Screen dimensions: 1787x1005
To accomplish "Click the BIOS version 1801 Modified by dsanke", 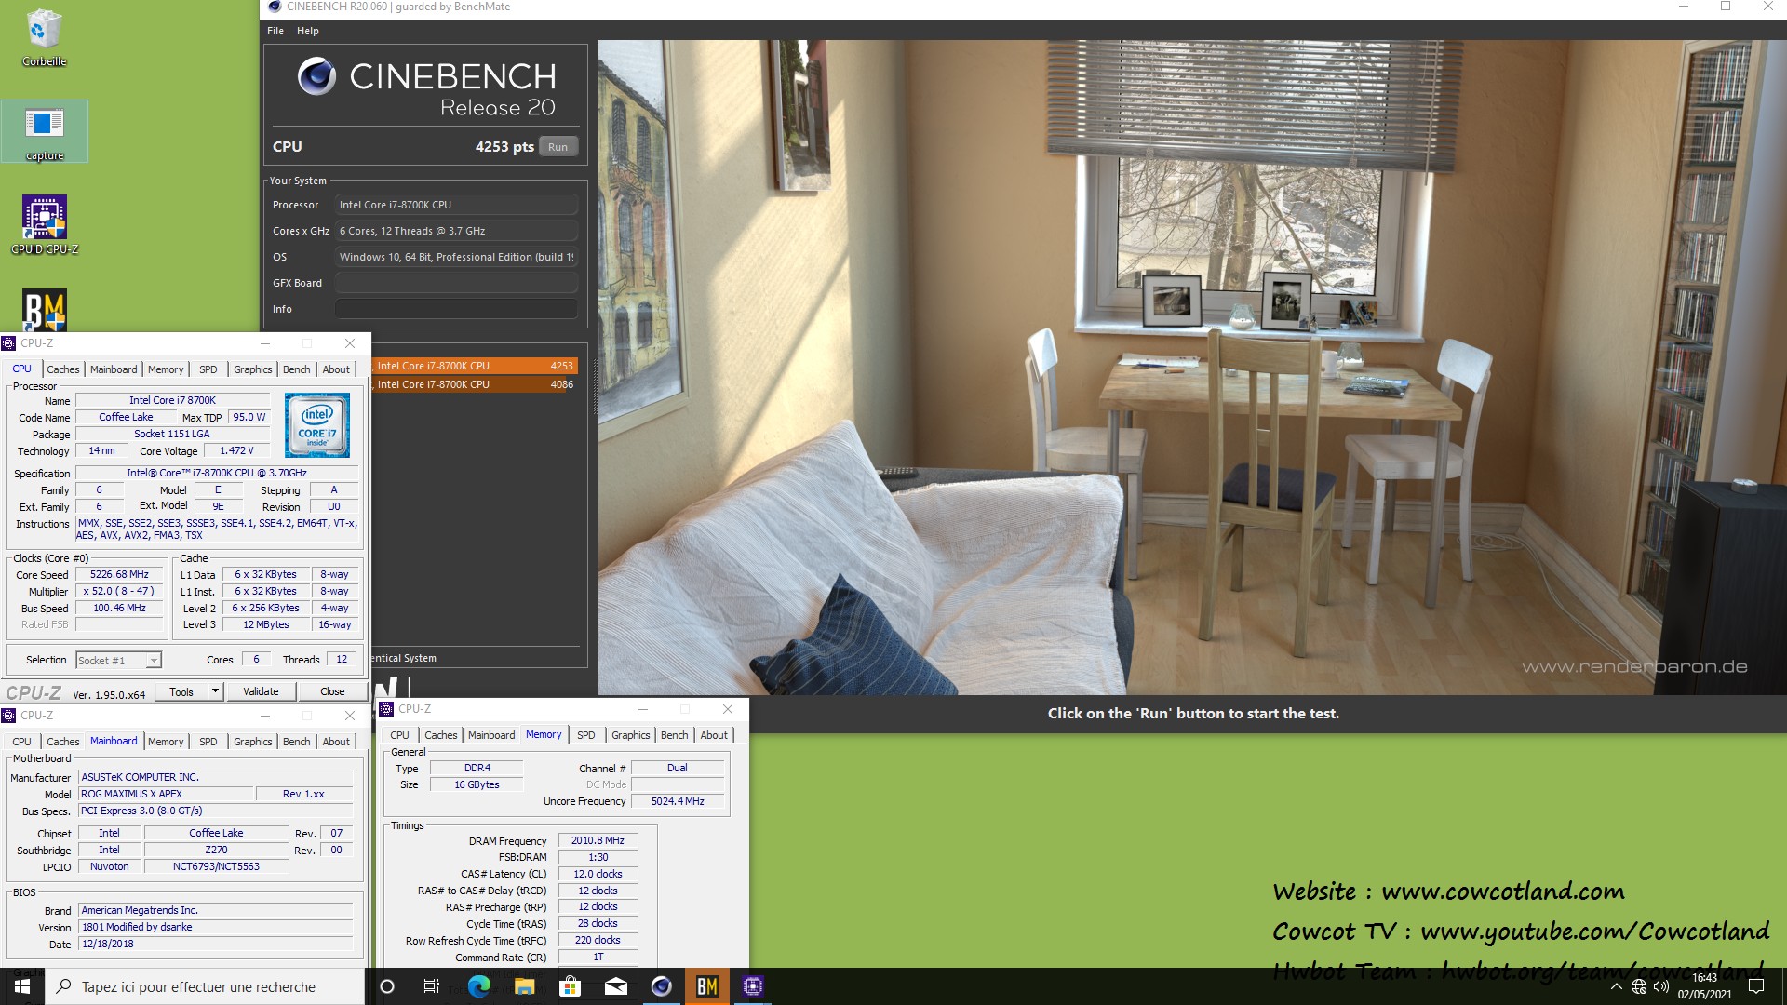I will [216, 927].
